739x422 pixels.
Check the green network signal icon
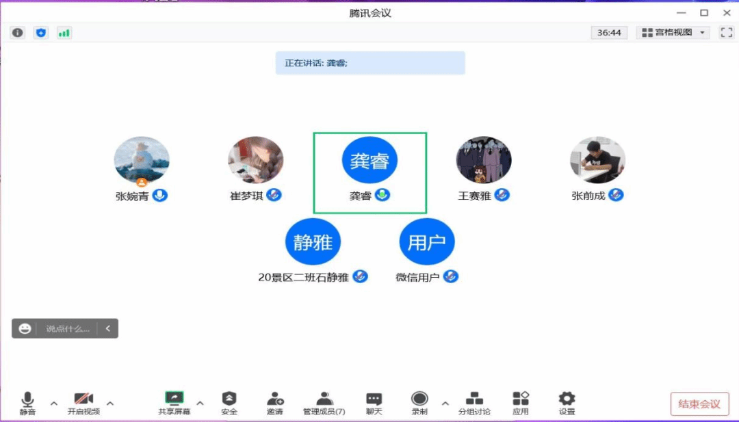pyautogui.click(x=64, y=33)
